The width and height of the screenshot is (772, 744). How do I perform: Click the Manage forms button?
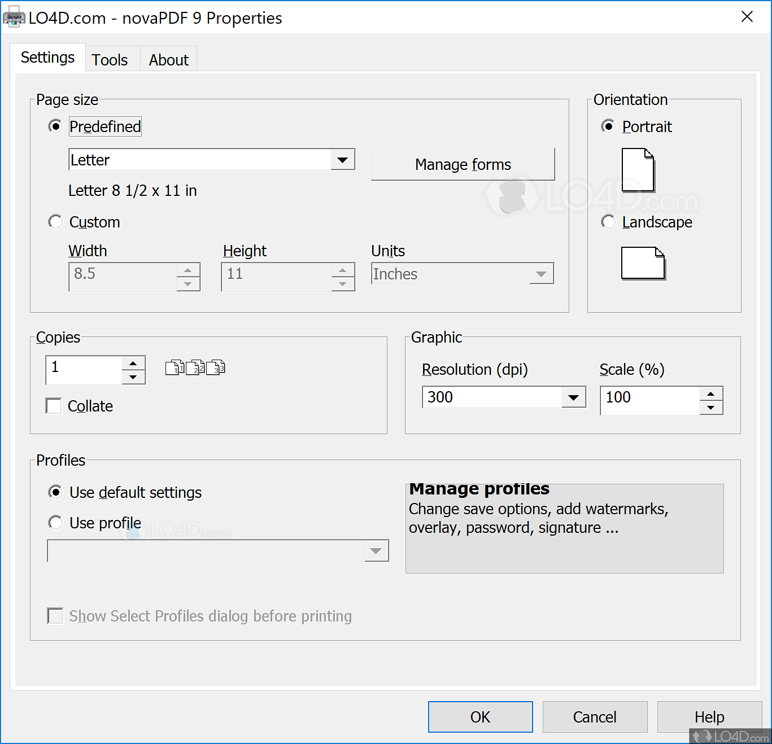coord(462,164)
